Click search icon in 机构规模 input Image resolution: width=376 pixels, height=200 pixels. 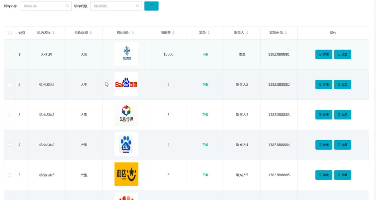click(x=137, y=6)
